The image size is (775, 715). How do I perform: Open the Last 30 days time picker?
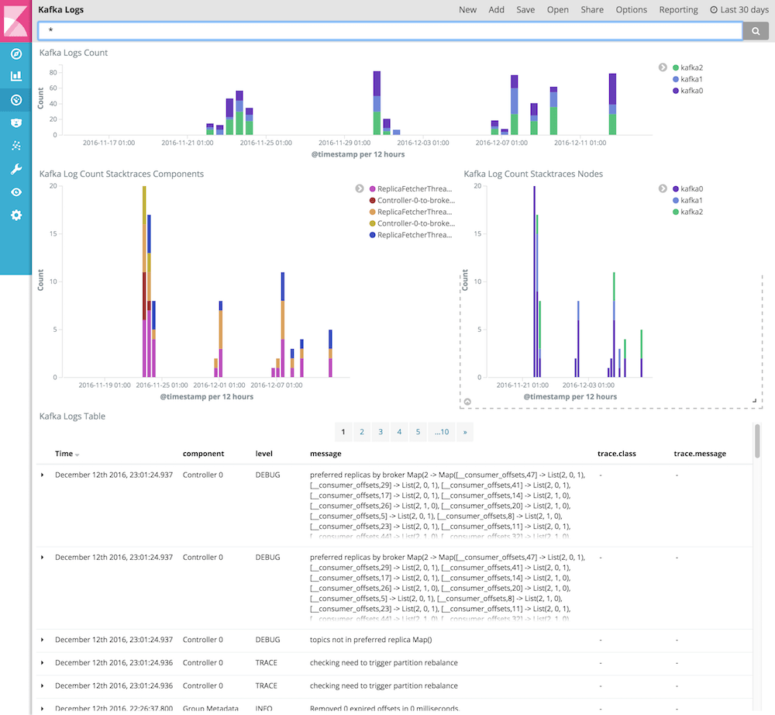coord(739,9)
